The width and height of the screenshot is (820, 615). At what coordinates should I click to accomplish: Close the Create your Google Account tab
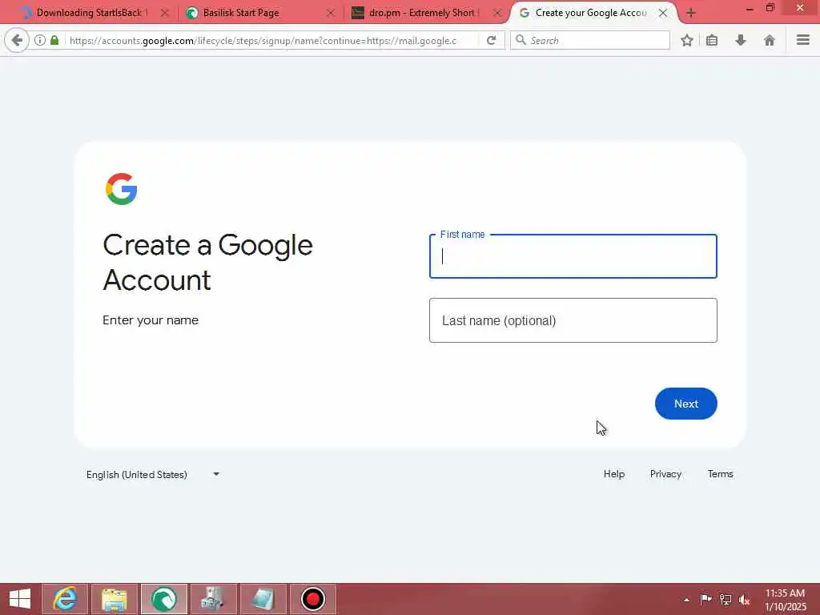pyautogui.click(x=662, y=13)
